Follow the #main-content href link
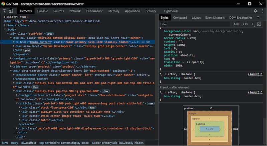The height and width of the screenshot is (146, 267). [x=40, y=42]
